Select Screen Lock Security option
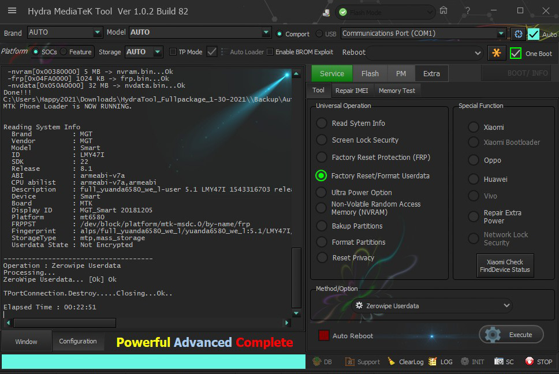This screenshot has height=374, width=559. coord(321,140)
